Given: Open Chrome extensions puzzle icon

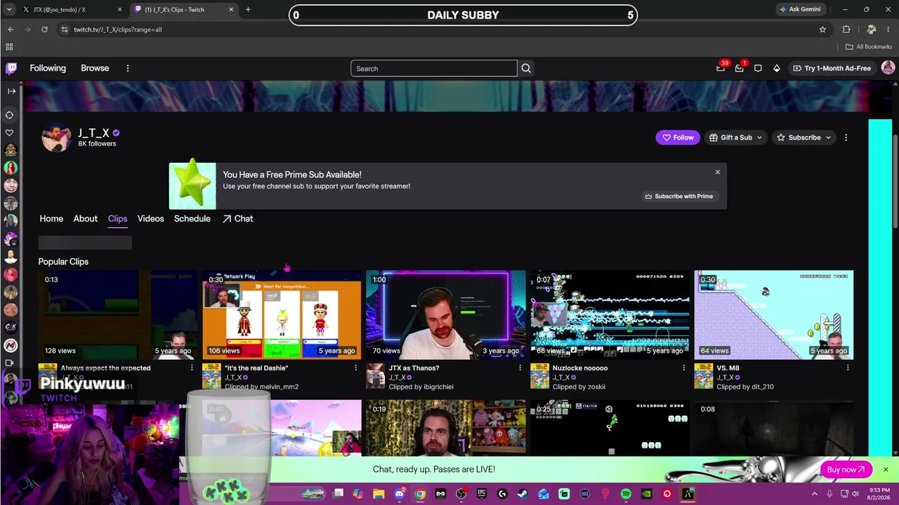Looking at the screenshot, I should pyautogui.click(x=846, y=29).
